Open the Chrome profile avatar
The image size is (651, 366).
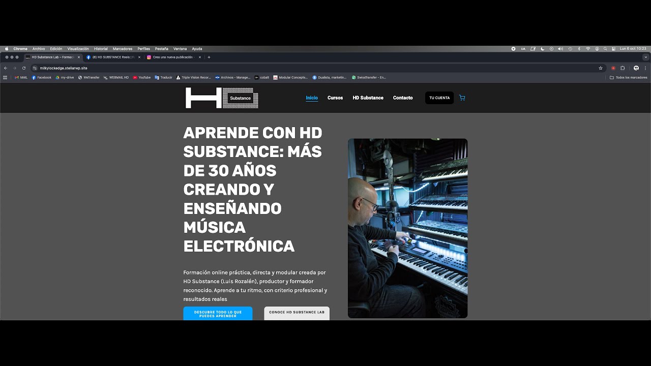tap(636, 68)
